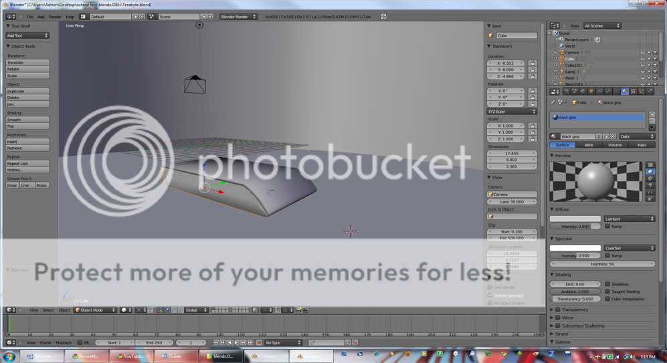Play animation in reverse

point(229,342)
